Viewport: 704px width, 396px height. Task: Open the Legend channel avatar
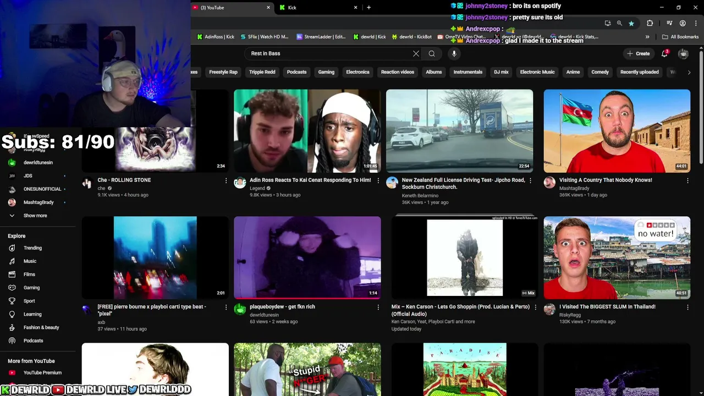click(240, 183)
